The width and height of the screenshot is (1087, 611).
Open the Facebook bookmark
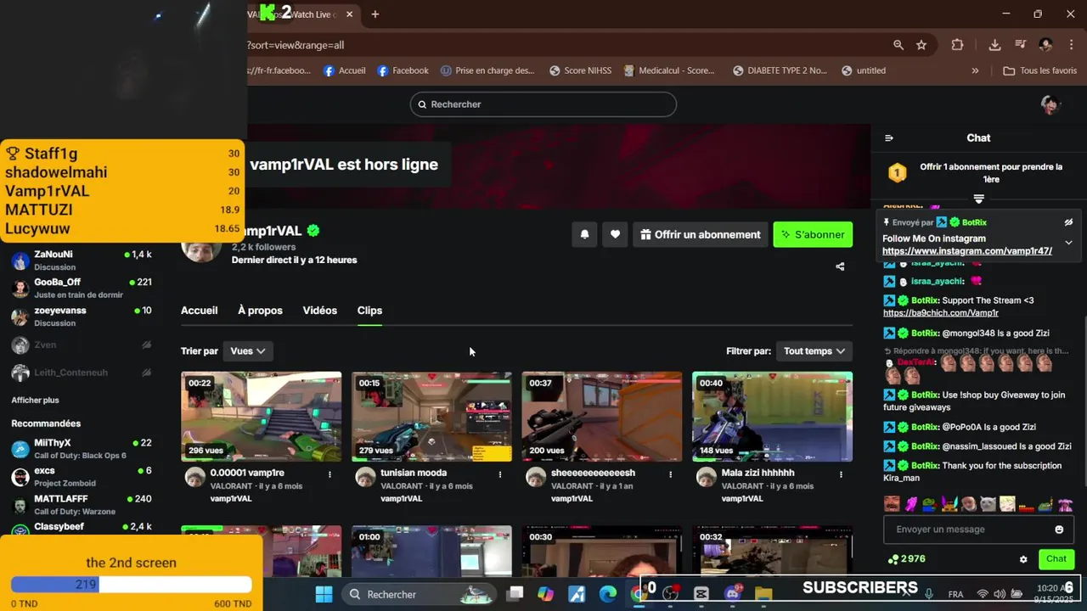(403, 70)
